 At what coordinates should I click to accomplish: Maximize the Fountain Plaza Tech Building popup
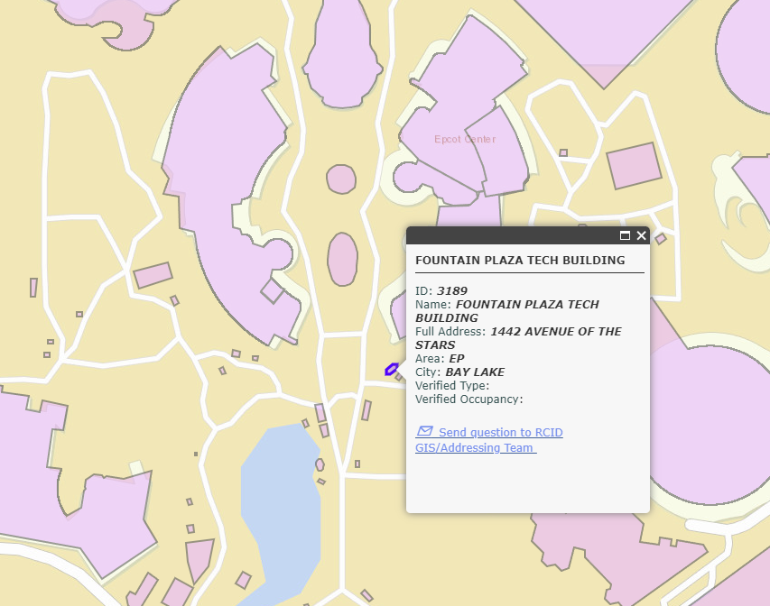(x=625, y=235)
